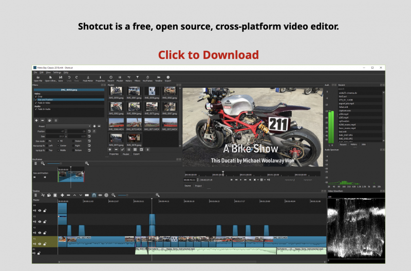Click the timeline ripple icon
411x271 pixels.
tap(100, 195)
